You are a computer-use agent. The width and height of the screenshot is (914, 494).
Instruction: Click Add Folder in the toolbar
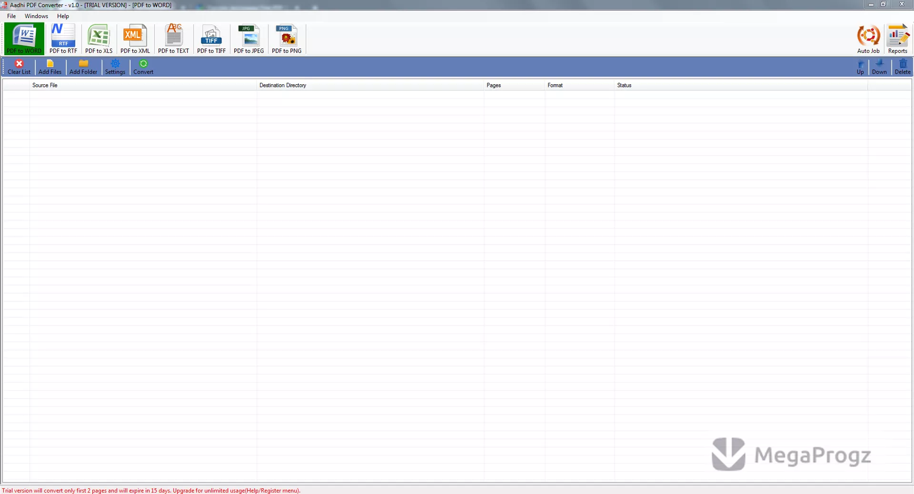click(x=83, y=67)
